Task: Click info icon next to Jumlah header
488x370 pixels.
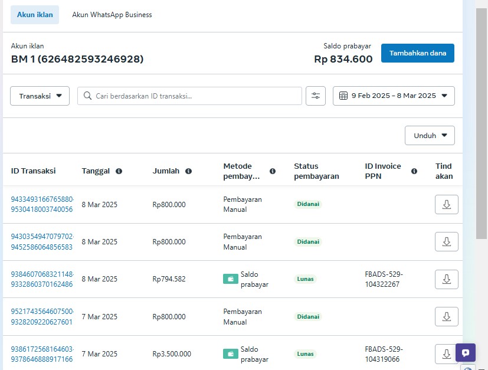Action: [x=188, y=171]
